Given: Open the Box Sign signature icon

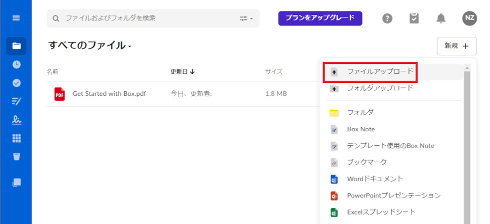Looking at the screenshot, I should point(16,120).
